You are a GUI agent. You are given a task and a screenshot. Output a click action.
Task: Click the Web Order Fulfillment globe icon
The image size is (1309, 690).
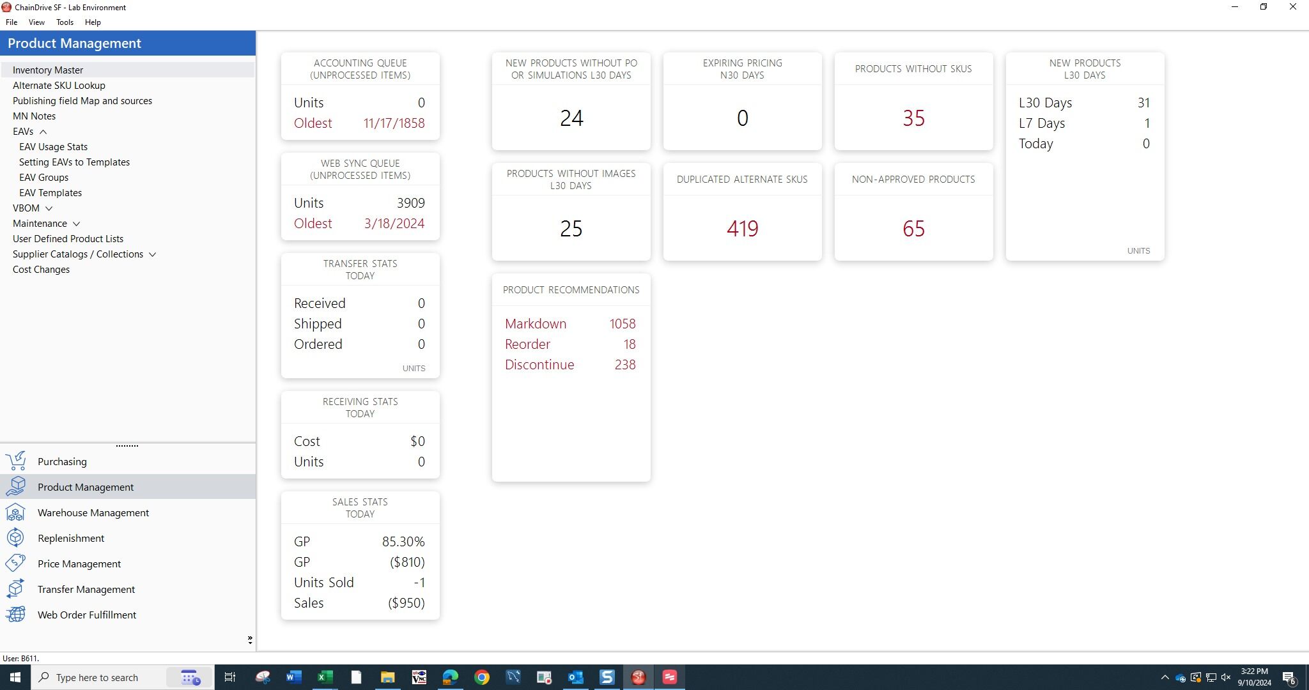[16, 615]
